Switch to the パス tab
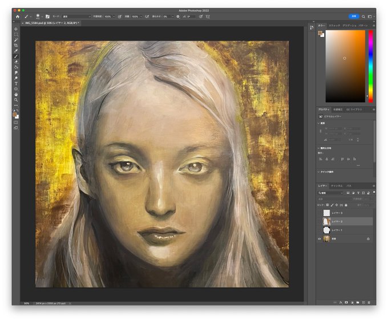The height and width of the screenshot is (321, 388). coord(349,186)
